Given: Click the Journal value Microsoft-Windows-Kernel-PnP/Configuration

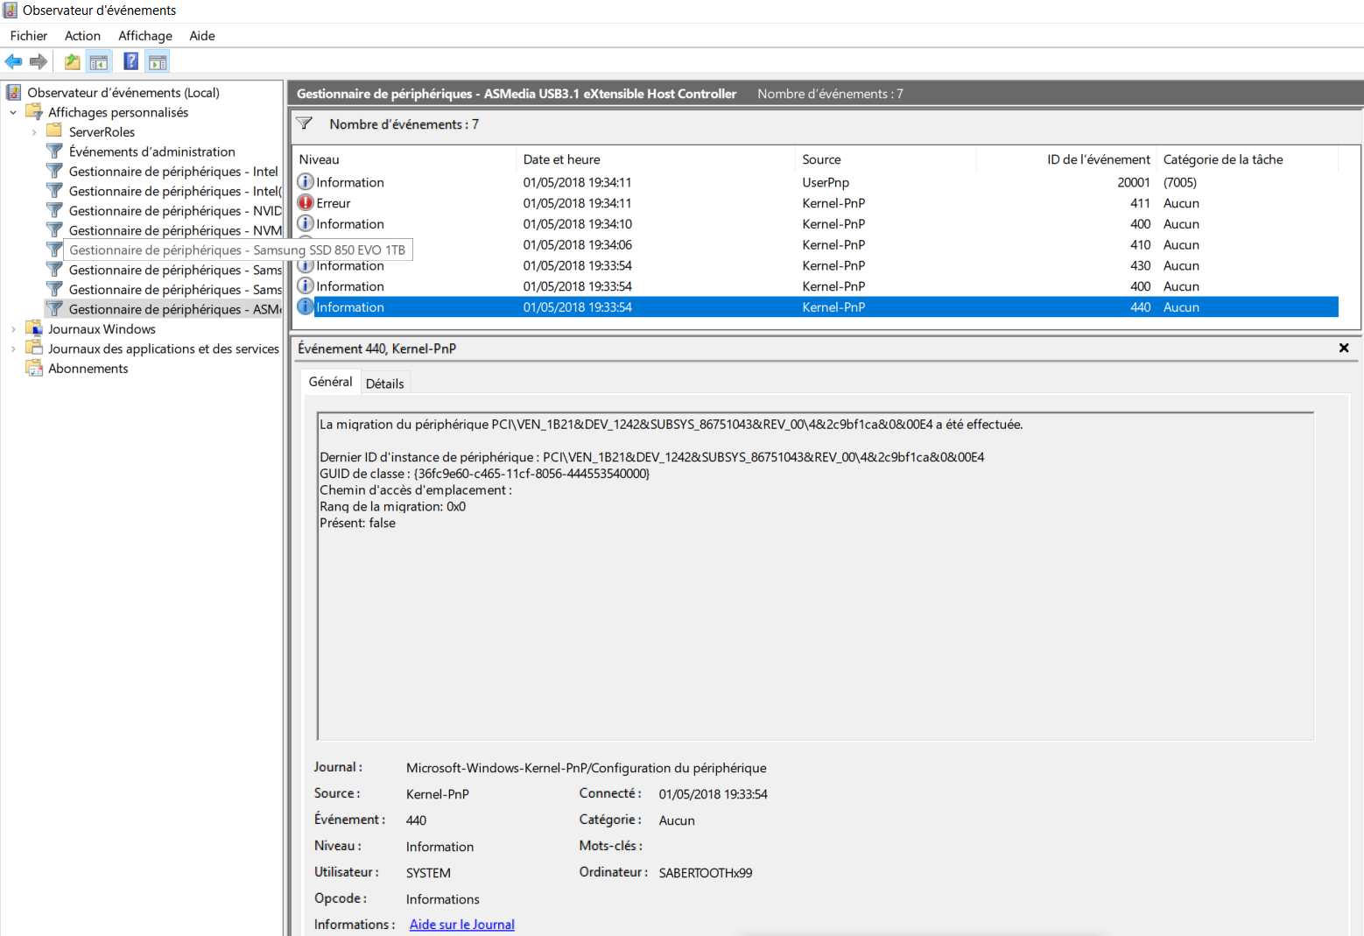Looking at the screenshot, I should pos(586,768).
